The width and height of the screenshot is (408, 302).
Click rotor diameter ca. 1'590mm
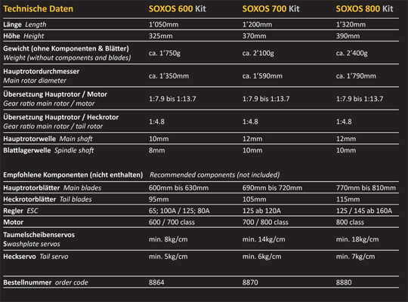(262, 76)
